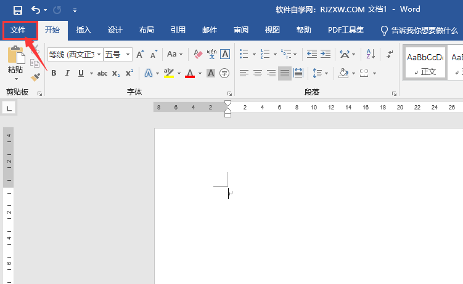Screen dimensions: 463x284
Task: Click the Shading paint bucket icon
Action: click(343, 73)
